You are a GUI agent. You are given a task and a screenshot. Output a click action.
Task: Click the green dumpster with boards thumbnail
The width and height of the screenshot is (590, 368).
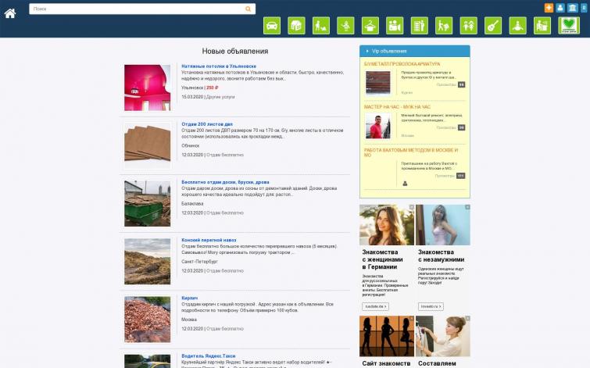[x=148, y=204]
